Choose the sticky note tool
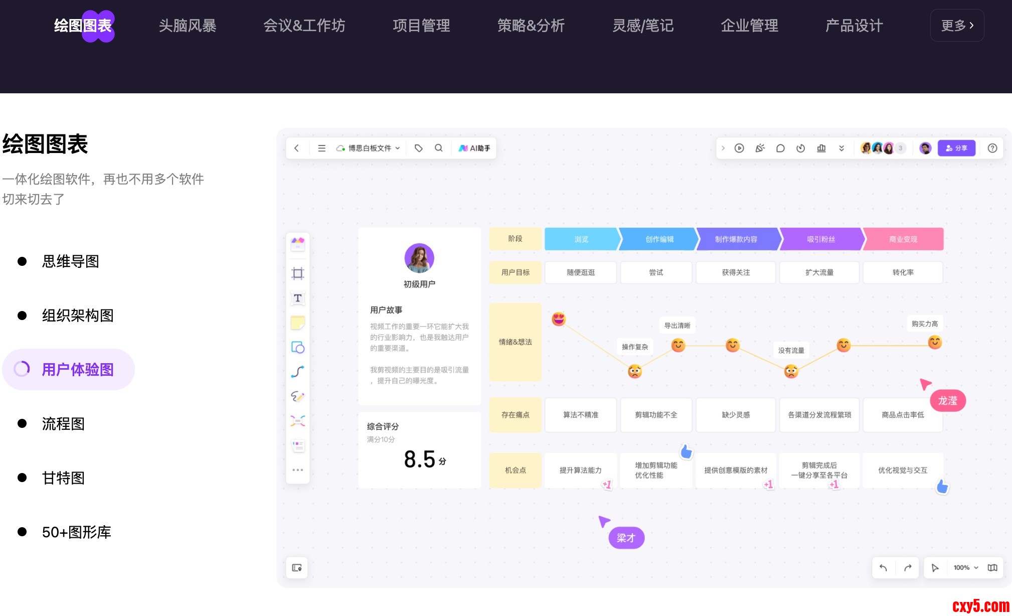1012x616 pixels. 297,323
